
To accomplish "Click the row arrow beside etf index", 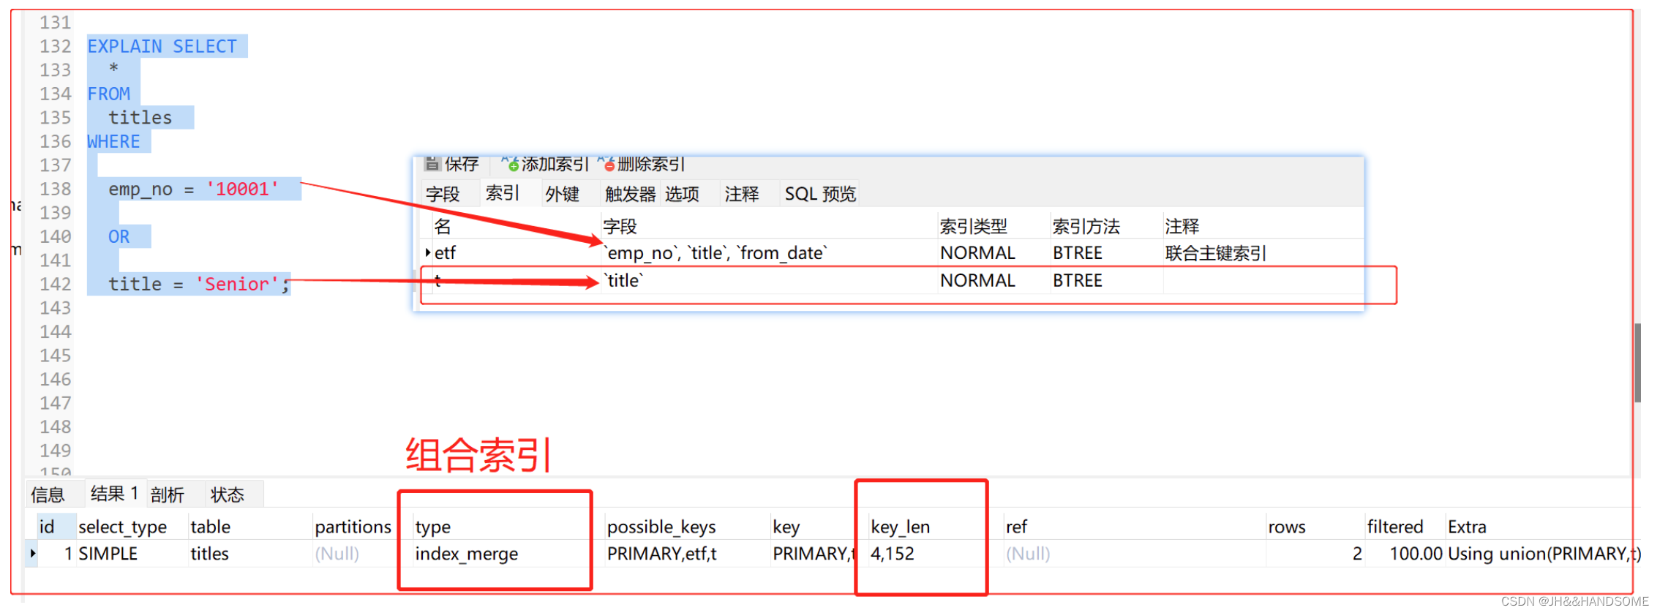I will click(427, 252).
